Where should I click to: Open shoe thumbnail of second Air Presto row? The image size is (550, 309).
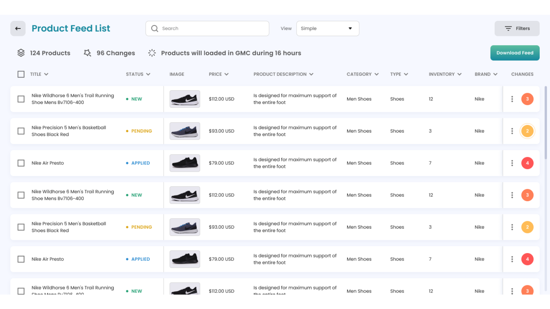point(185,259)
